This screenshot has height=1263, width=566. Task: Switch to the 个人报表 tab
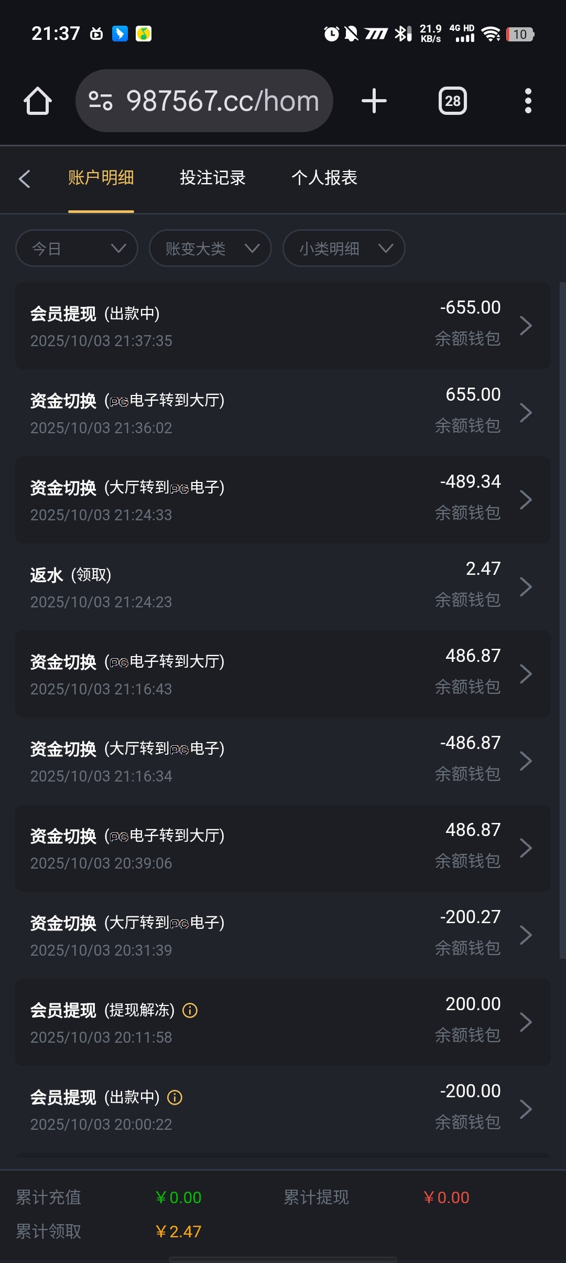click(x=324, y=178)
